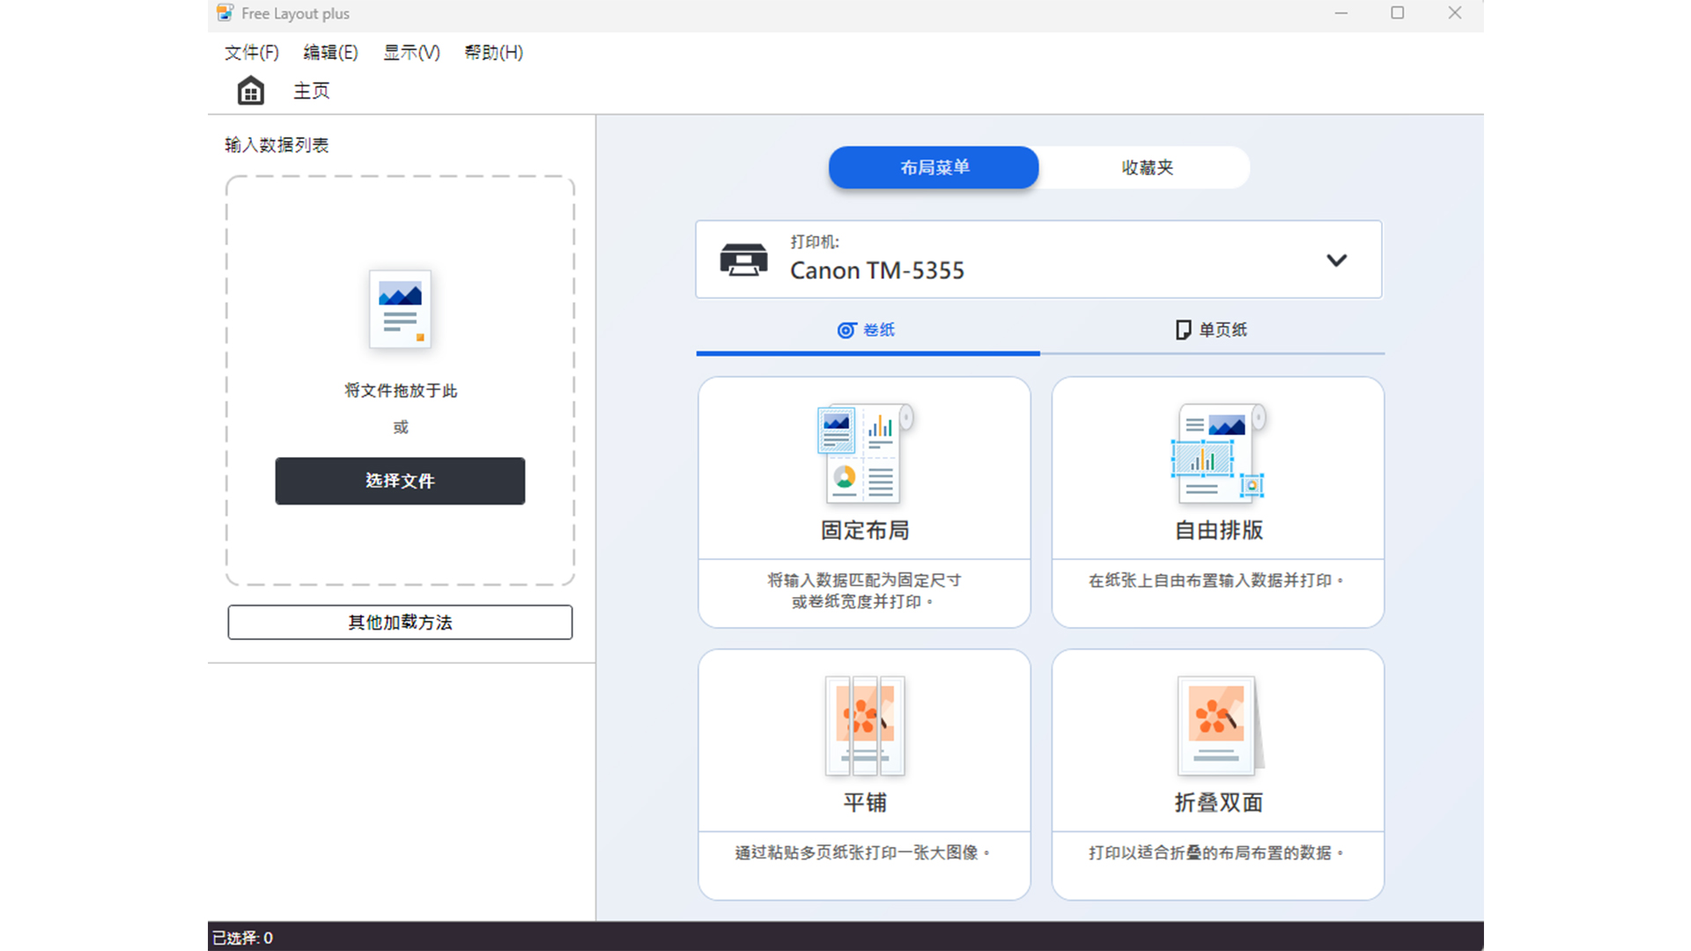The width and height of the screenshot is (1691, 951).
Task: Click the home icon in toolbar
Action: pos(251,91)
